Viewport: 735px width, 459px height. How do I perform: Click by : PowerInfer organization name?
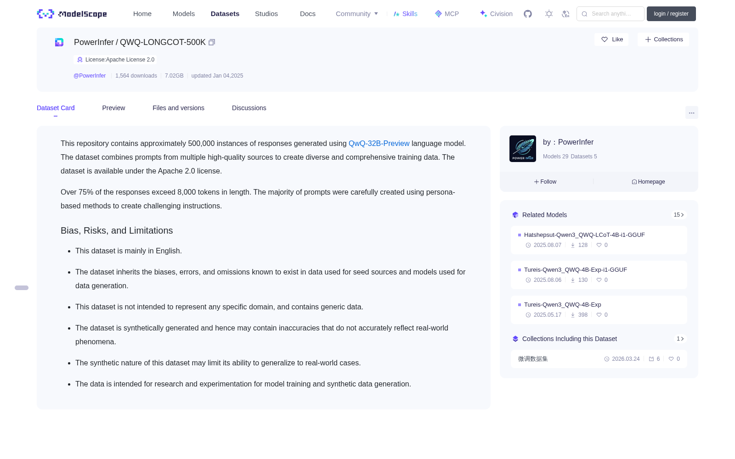tap(568, 142)
